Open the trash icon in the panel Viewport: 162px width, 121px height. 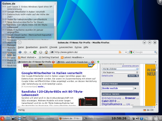pyautogui.click(x=156, y=118)
